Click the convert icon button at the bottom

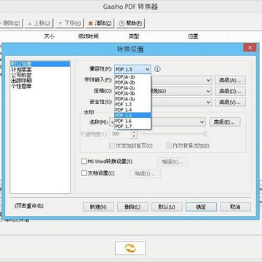[x=130, y=247]
